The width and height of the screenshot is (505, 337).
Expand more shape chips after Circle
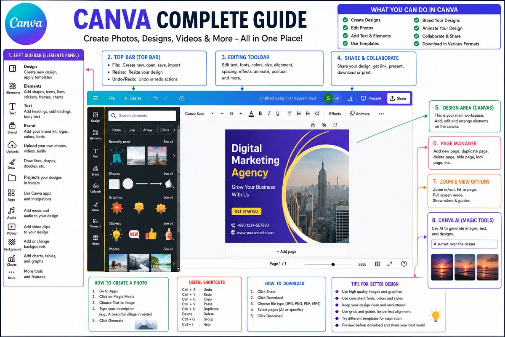174,130
